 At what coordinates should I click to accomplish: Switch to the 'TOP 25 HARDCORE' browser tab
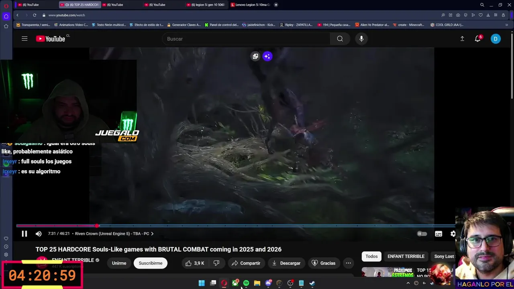pos(80,5)
